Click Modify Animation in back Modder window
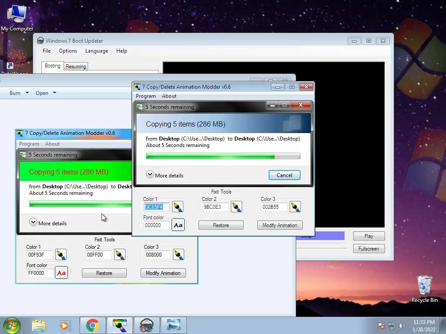446x334 pixels. (x=163, y=273)
